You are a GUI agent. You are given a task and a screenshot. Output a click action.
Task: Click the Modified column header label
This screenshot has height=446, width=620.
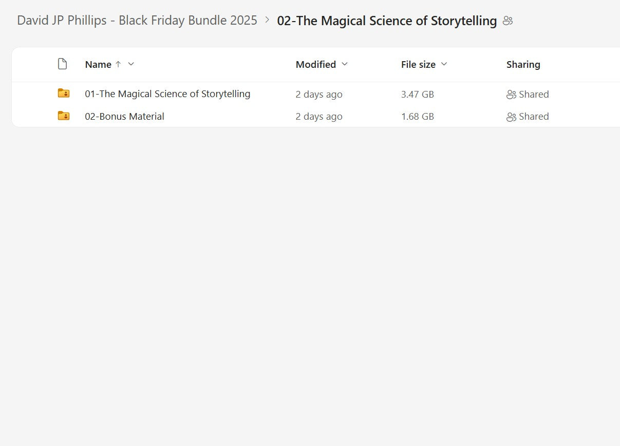(x=315, y=65)
